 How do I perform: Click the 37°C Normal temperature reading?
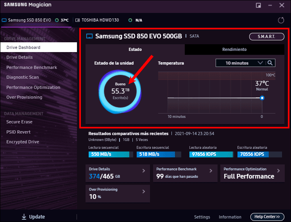click(x=262, y=85)
